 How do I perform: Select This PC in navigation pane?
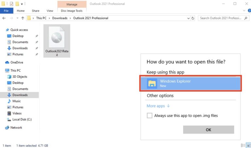[x=16, y=70]
